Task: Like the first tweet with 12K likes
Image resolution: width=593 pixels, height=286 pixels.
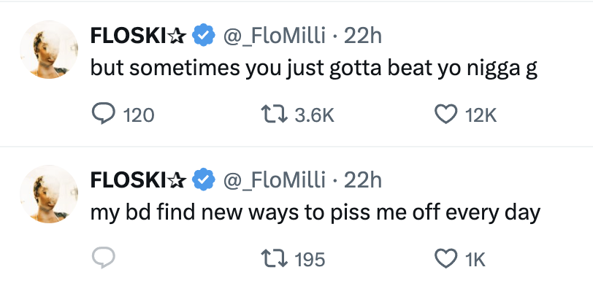Action: point(446,114)
